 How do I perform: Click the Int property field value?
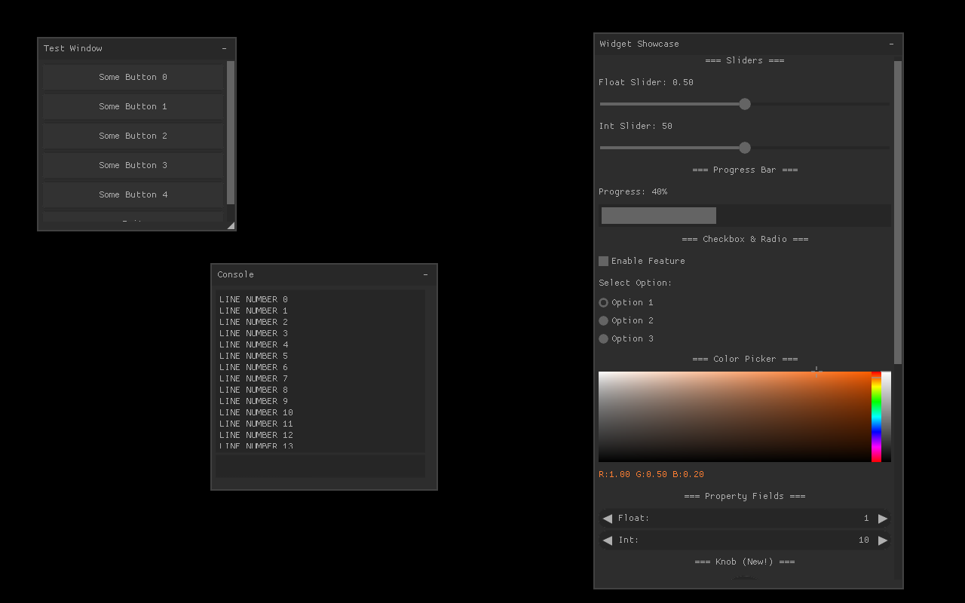[864, 540]
